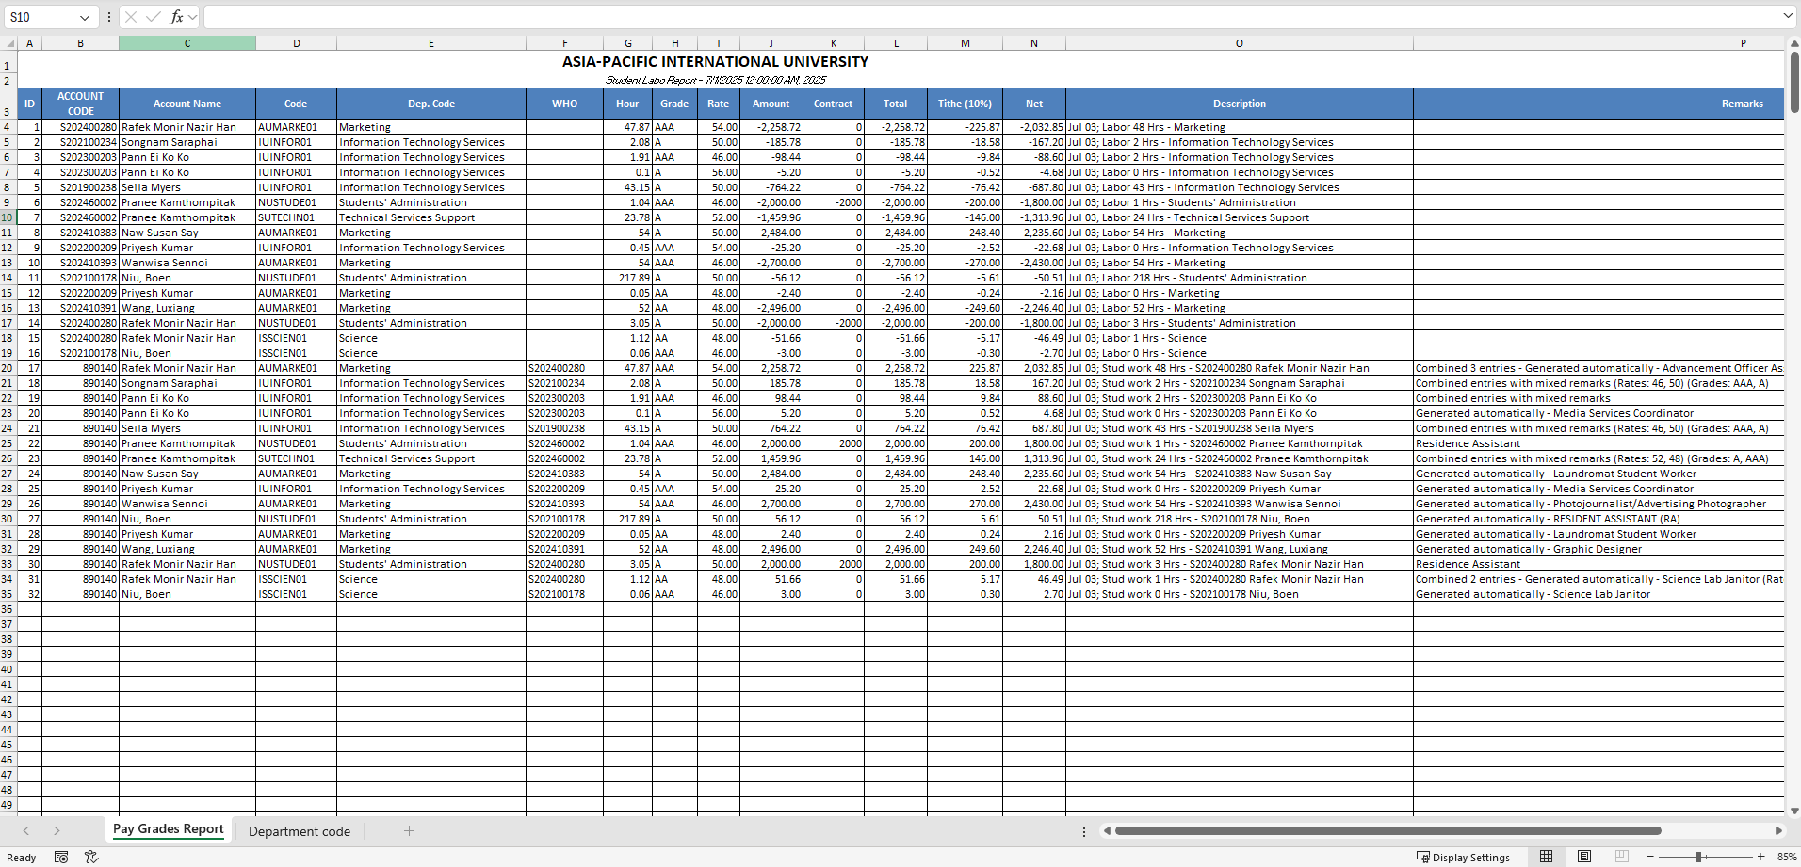
Task: Expand the formula bar with its chevron
Action: coord(1787,16)
